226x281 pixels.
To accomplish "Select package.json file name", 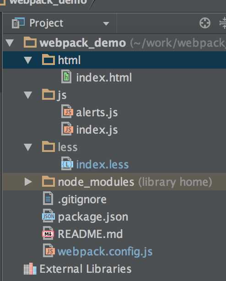I will click(x=93, y=217).
